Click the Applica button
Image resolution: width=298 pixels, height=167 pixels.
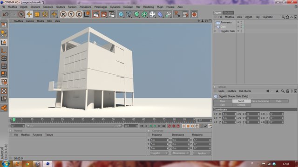pyautogui.click(x=202, y=153)
